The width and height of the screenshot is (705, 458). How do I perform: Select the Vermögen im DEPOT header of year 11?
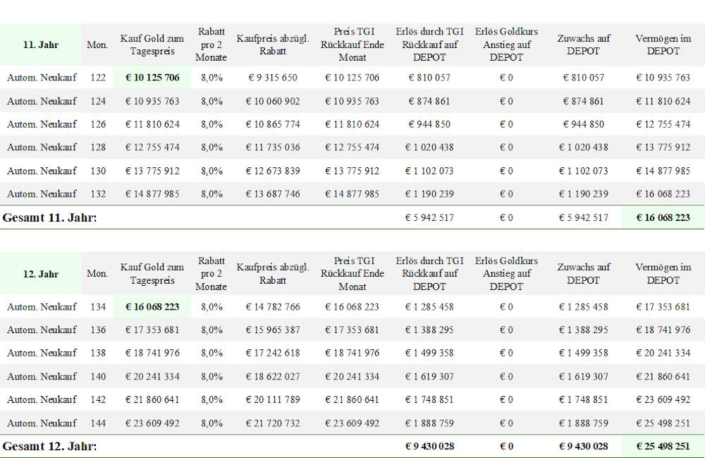coord(663,44)
